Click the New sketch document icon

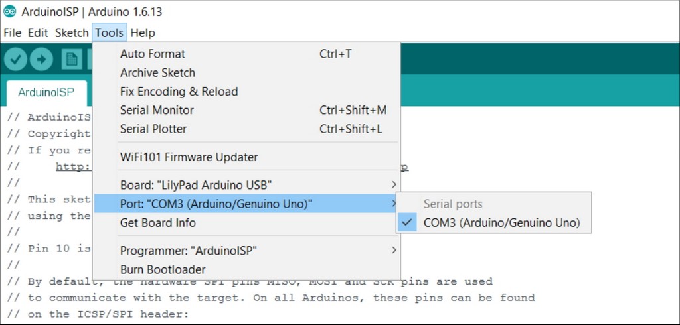pyautogui.click(x=72, y=60)
